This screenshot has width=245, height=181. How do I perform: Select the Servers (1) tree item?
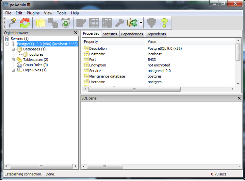click(20, 39)
